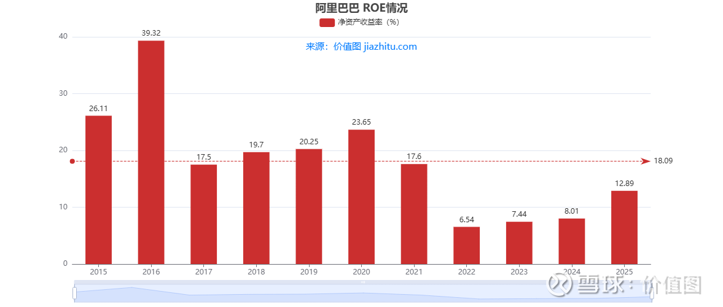Click the value label 39.32
The image size is (723, 307).
click(151, 33)
